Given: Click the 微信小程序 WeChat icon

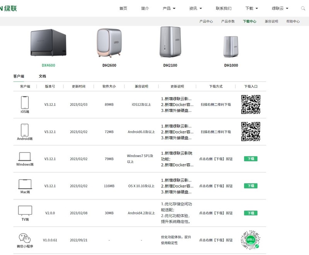Looking at the screenshot, I should pos(24,237).
